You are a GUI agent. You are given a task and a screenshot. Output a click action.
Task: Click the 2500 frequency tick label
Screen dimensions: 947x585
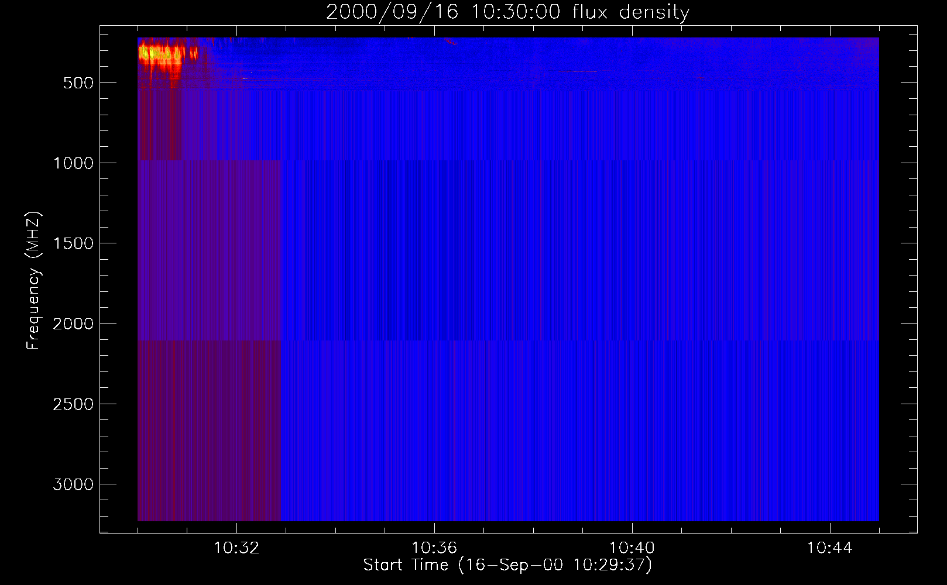coord(73,404)
